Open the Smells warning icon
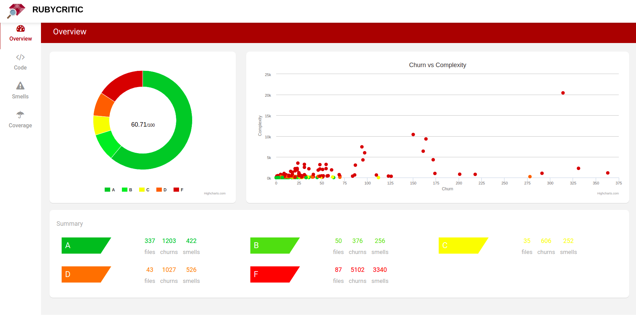Screen dimensions: 636x329 click(x=20, y=86)
